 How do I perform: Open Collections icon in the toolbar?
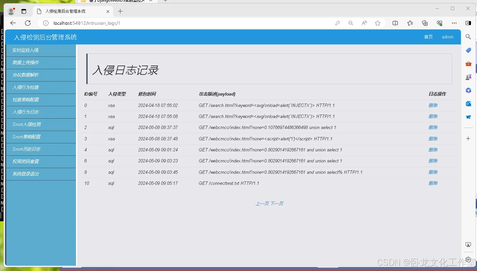tap(410, 23)
